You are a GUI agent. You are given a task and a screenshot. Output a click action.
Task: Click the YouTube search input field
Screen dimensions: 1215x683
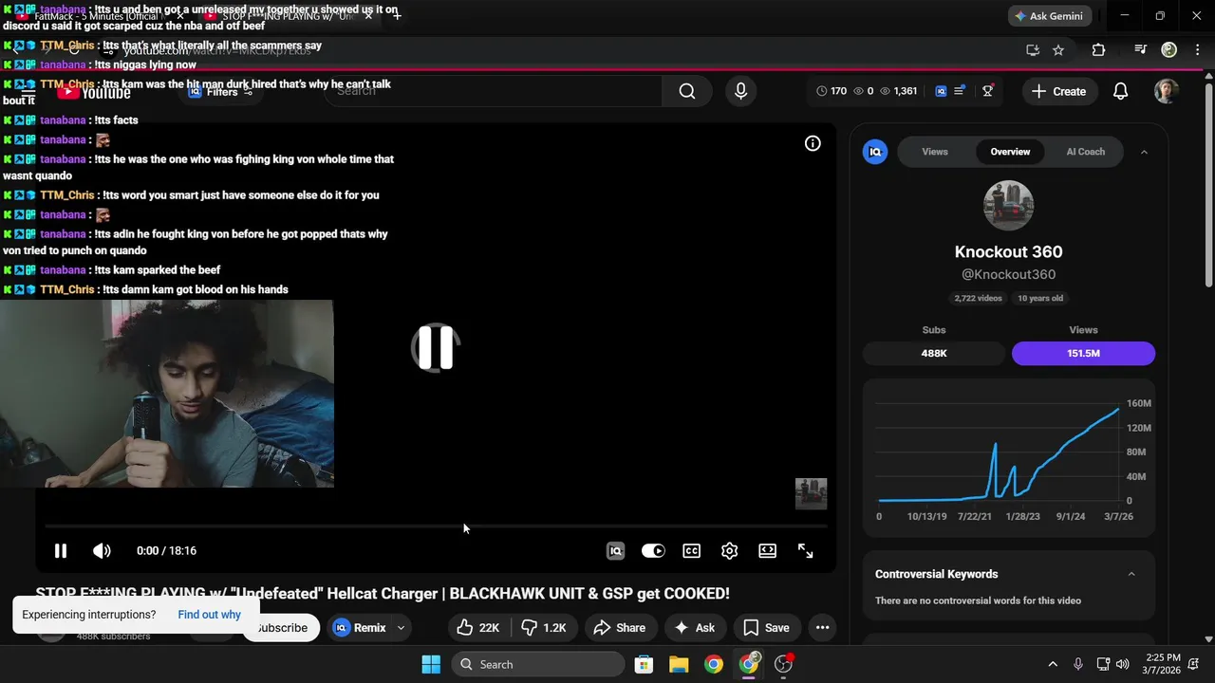(x=494, y=91)
